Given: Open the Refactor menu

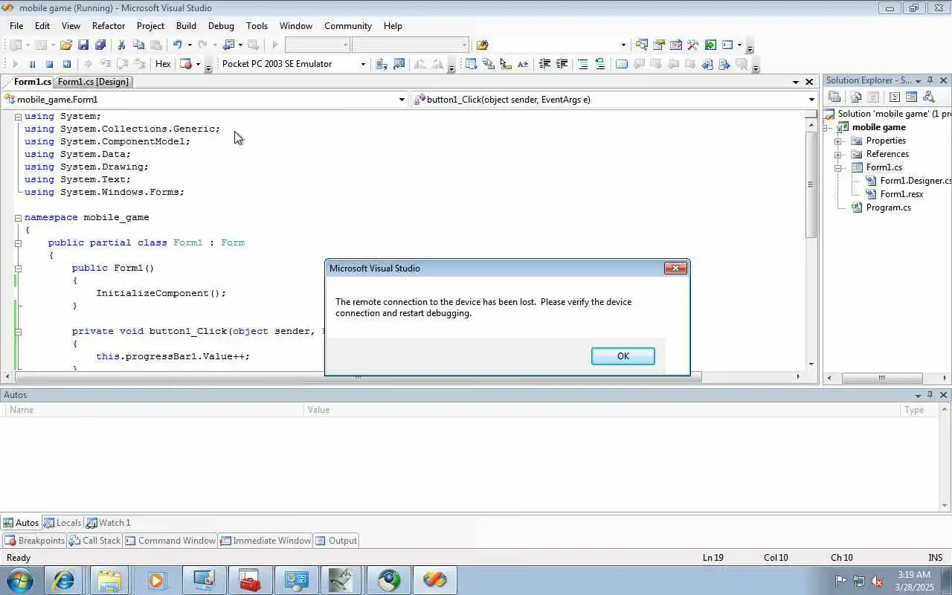Looking at the screenshot, I should pos(109,25).
